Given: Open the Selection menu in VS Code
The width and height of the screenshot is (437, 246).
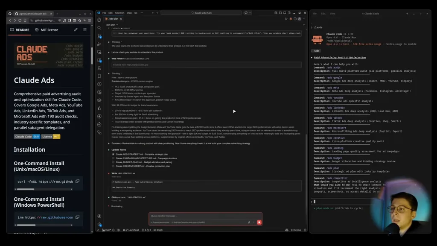Looking at the screenshot, I should (119, 13).
